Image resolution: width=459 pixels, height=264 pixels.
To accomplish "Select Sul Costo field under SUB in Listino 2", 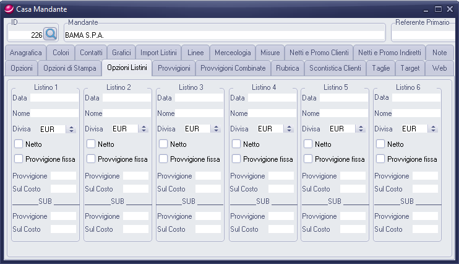I will click(135, 229).
